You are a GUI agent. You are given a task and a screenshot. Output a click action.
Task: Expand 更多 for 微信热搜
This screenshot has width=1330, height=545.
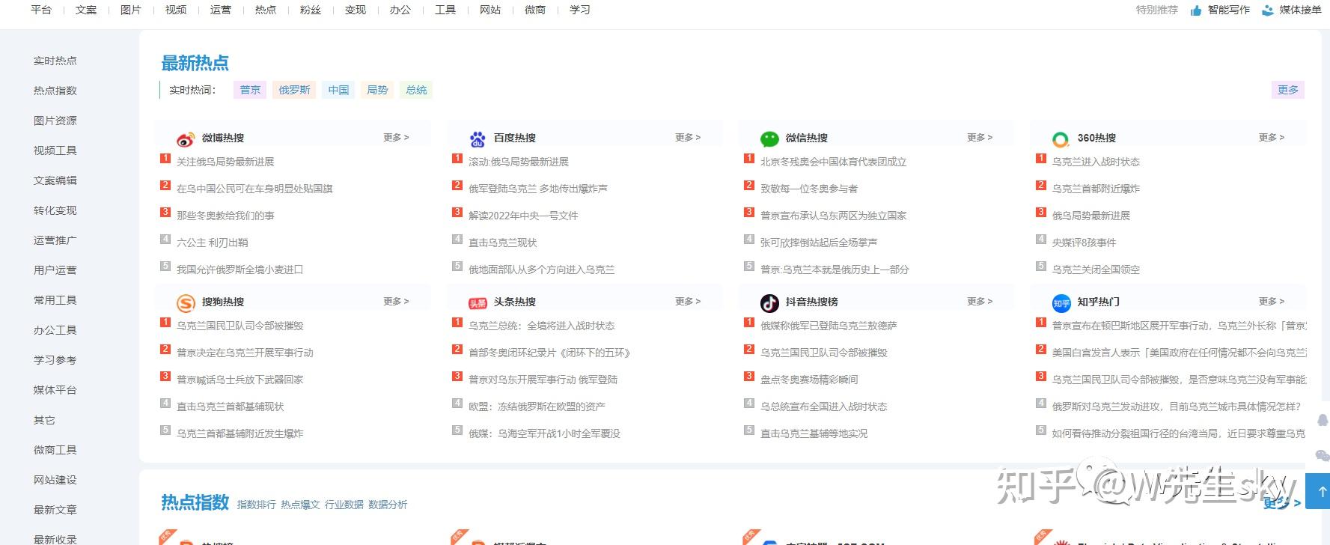(980, 138)
